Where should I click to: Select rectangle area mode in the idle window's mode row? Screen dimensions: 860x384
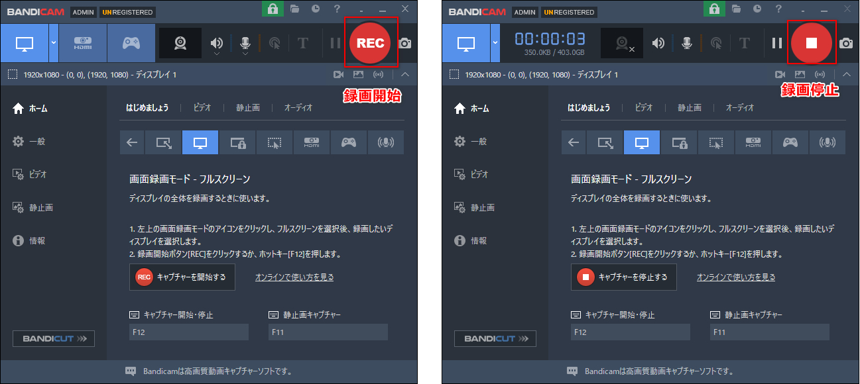163,142
